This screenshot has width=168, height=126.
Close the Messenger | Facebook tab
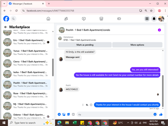(x=43, y=4)
